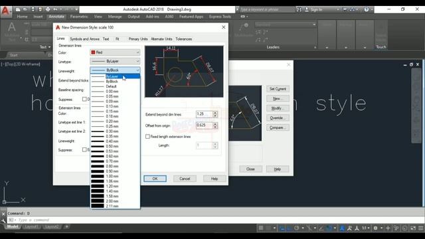
Task: Click the Offset from origin value field
Action: [x=204, y=125]
